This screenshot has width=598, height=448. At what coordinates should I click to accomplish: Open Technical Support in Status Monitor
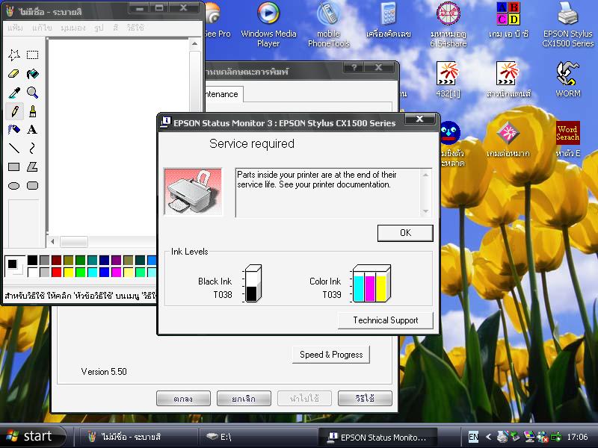coord(385,320)
